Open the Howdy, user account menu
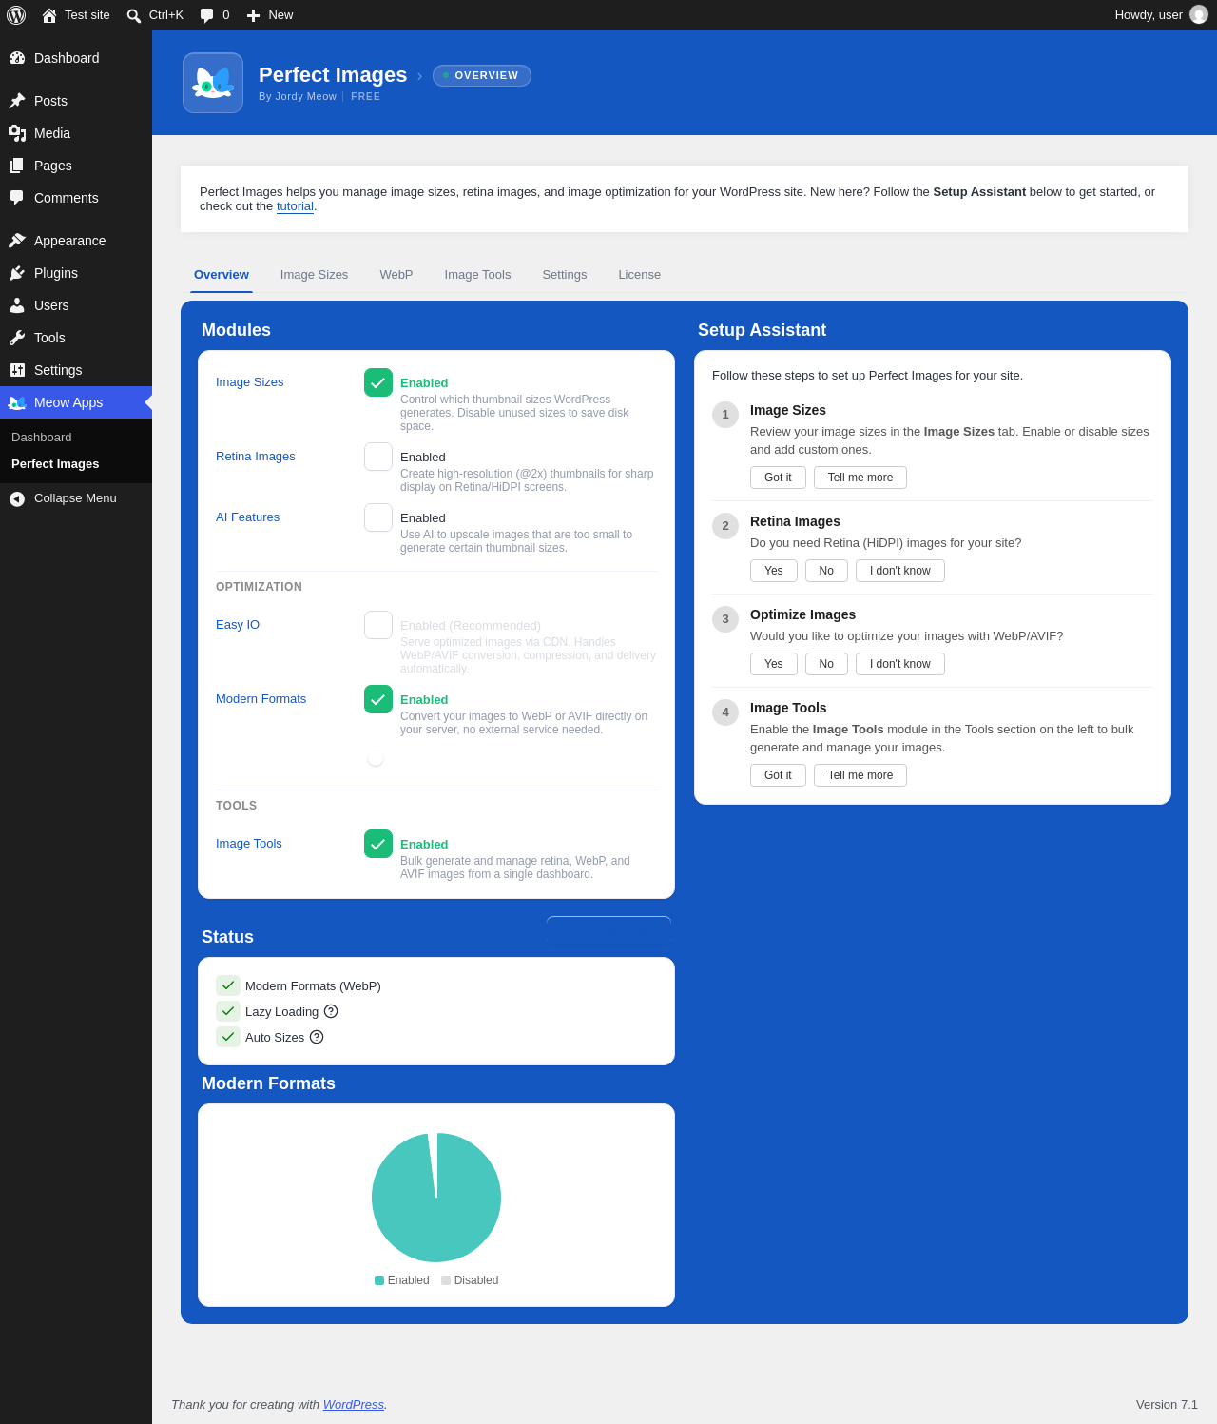Screen dimensions: 1217x1424 [1161, 15]
